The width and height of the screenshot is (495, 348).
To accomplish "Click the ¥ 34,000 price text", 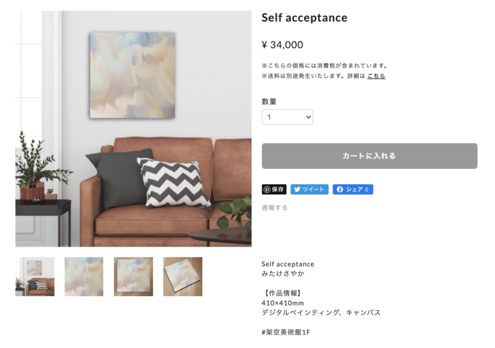I will tap(282, 45).
